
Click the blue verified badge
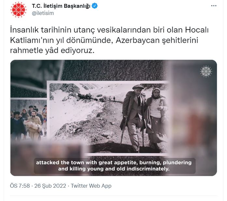click(x=95, y=6)
